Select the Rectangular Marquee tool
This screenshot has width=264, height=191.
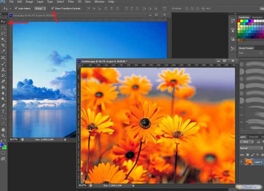click(3, 28)
